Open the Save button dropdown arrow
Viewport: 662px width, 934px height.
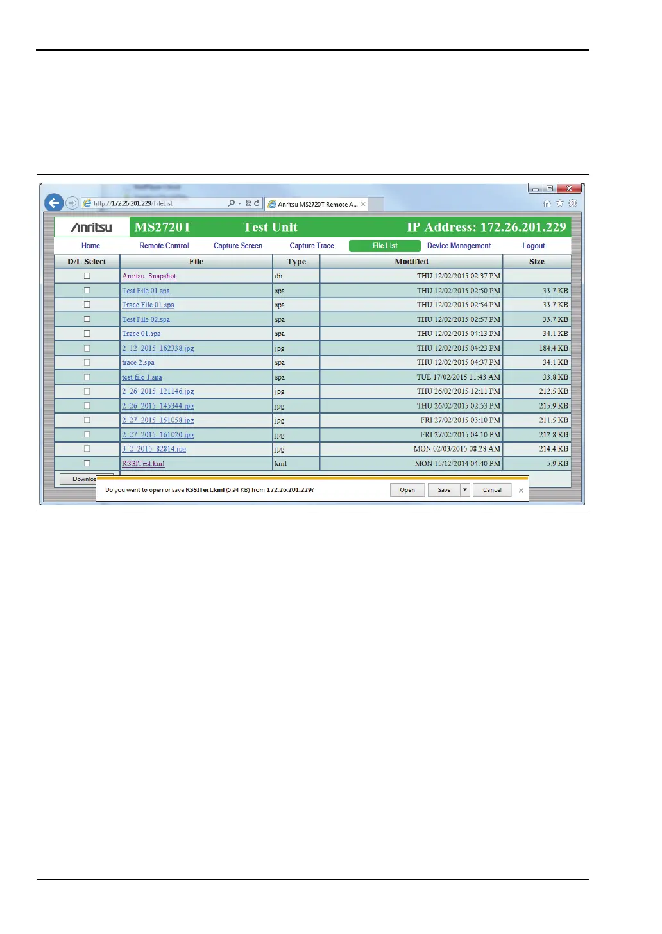465,490
